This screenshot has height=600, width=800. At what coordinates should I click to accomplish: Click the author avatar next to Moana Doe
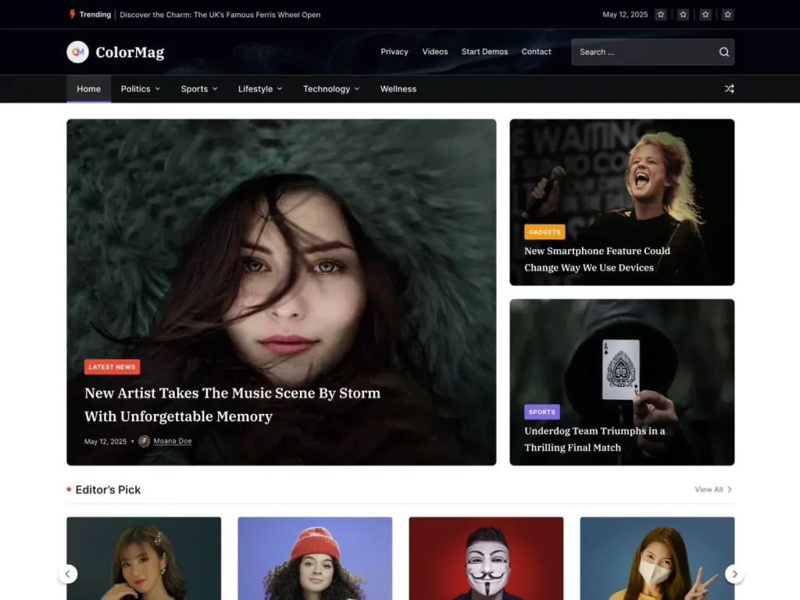pyautogui.click(x=143, y=441)
